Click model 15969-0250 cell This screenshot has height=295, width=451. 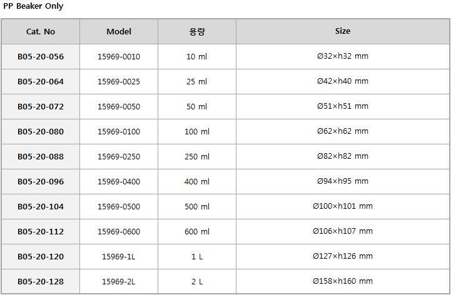click(x=119, y=157)
